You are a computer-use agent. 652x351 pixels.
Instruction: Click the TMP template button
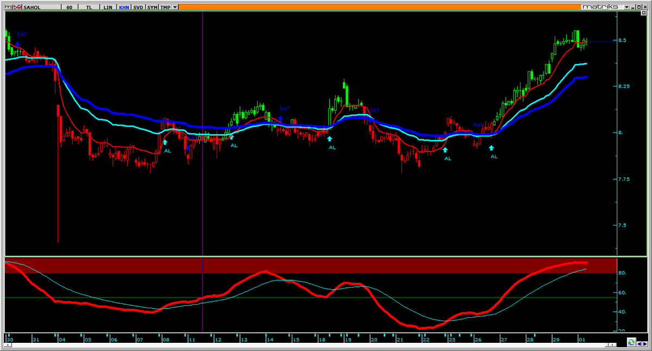165,7
